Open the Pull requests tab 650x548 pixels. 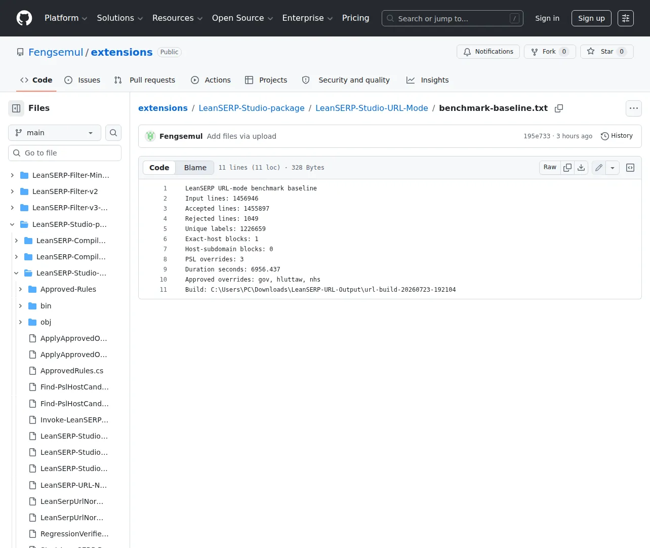(x=145, y=80)
